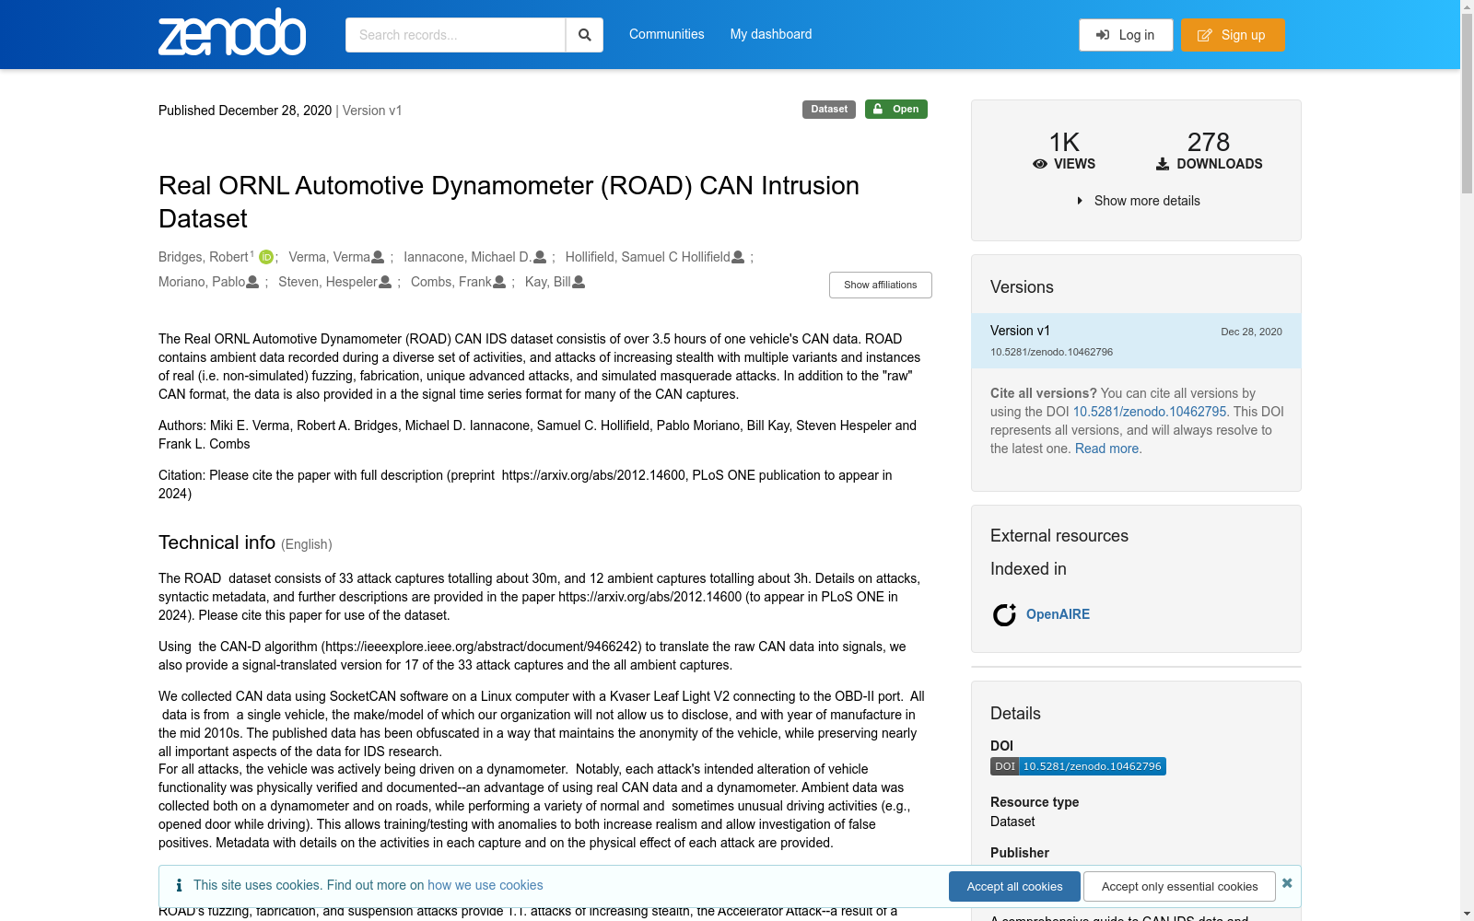This screenshot has height=921, width=1474.
Task: Click author Hollifield, Samuel C Hollifield
Action: pos(648,257)
